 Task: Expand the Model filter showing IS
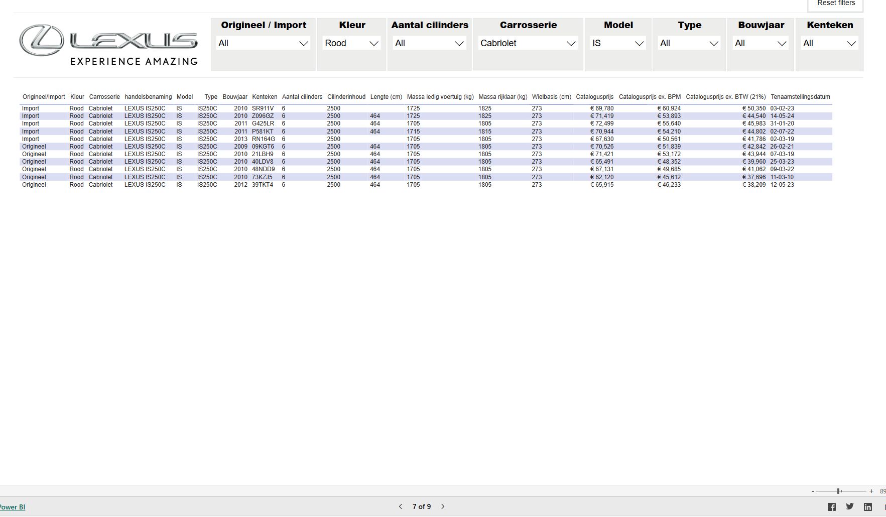click(x=618, y=43)
